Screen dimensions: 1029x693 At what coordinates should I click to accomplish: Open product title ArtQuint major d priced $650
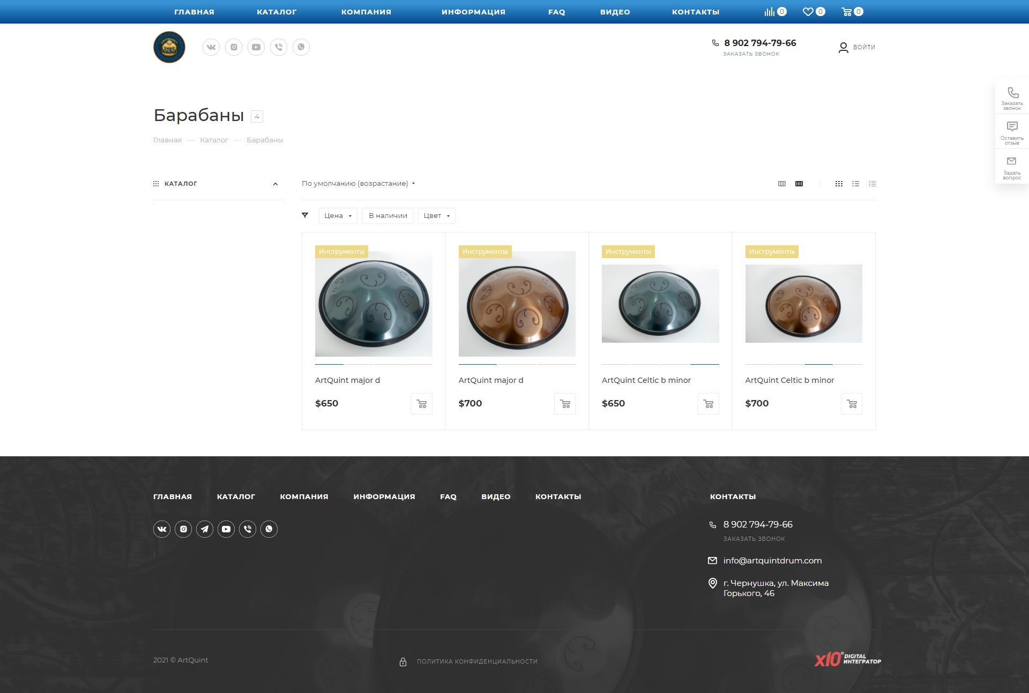[x=347, y=380]
